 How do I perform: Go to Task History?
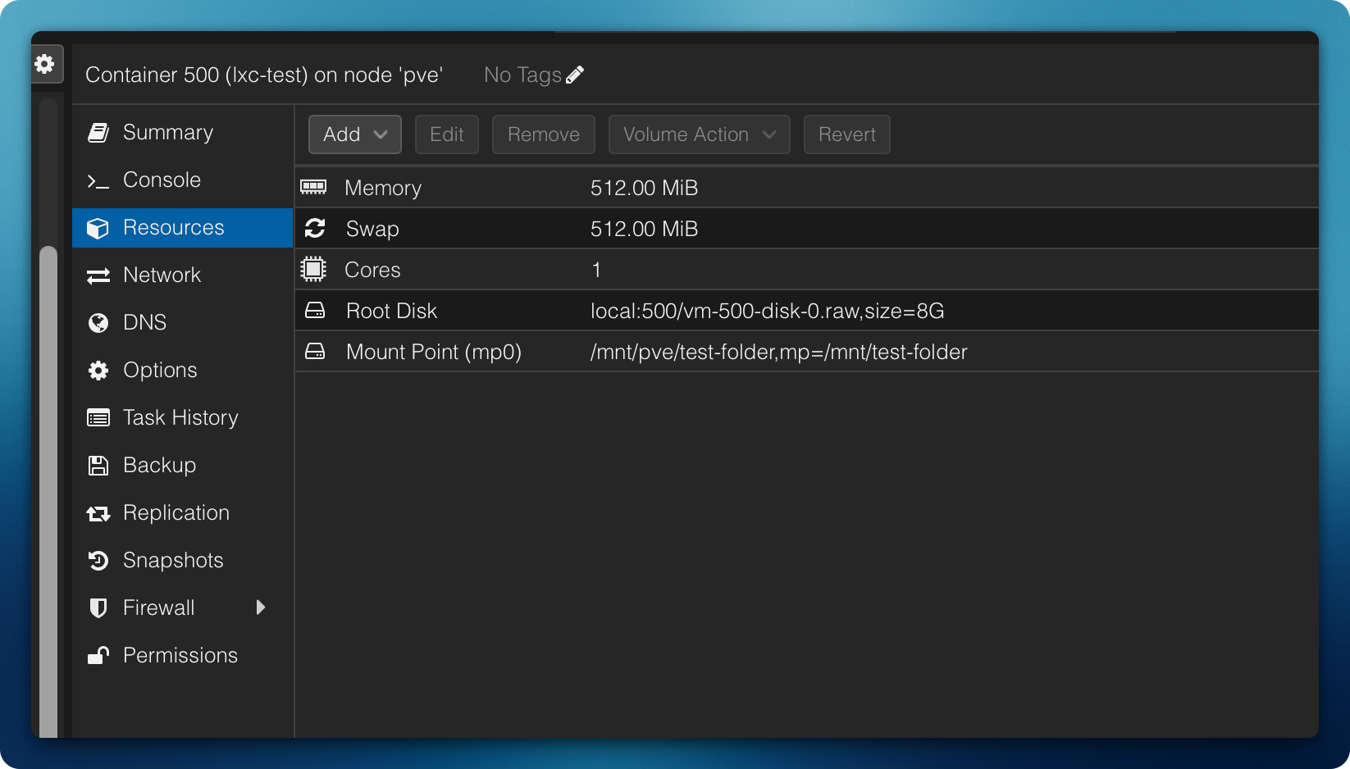coord(180,418)
